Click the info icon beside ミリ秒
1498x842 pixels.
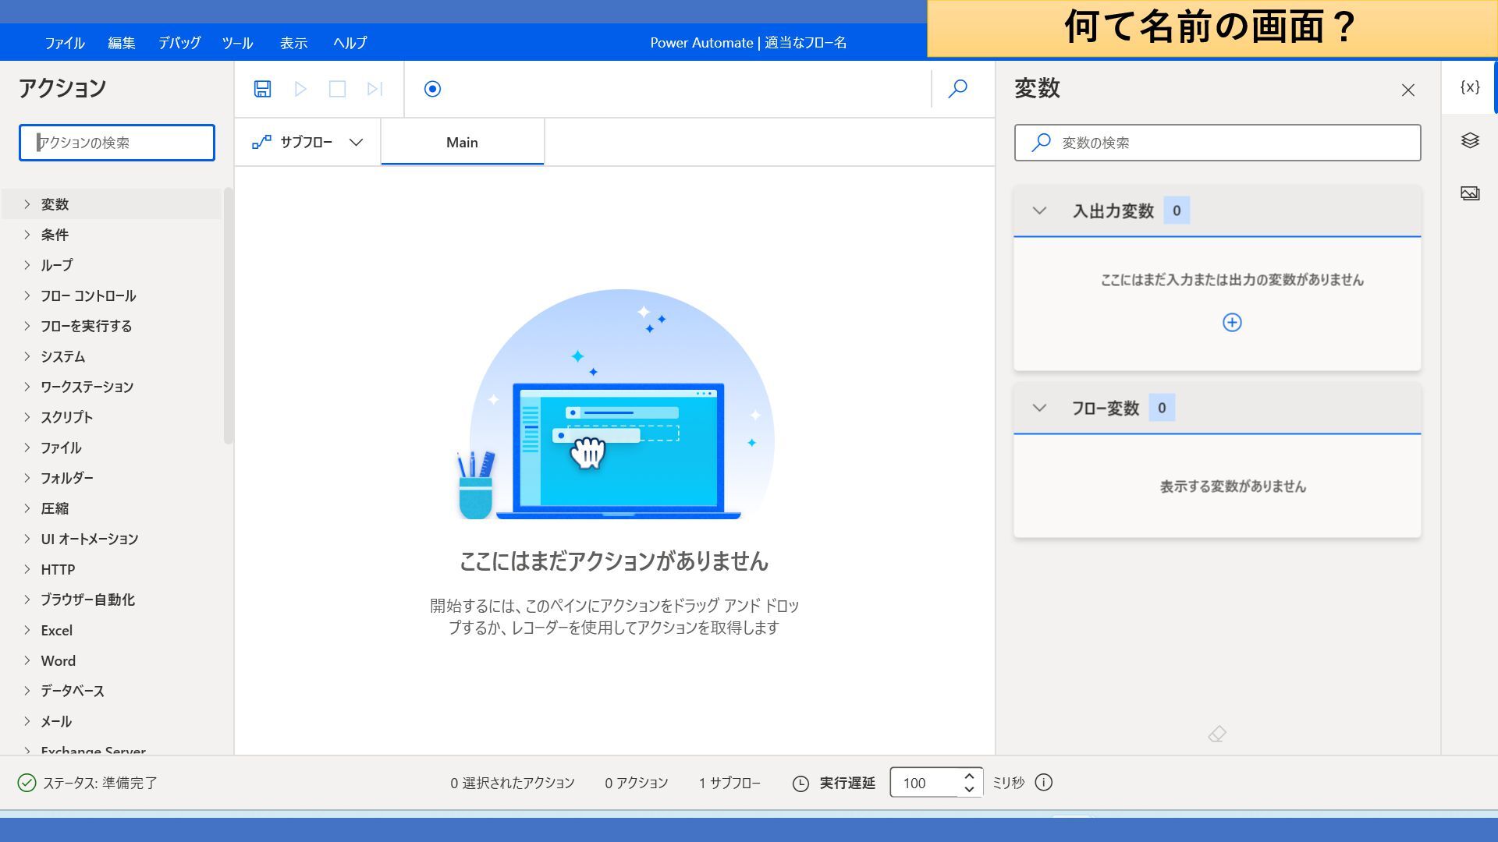1043,783
